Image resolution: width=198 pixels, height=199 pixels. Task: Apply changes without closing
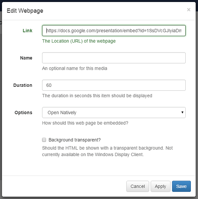point(160,186)
